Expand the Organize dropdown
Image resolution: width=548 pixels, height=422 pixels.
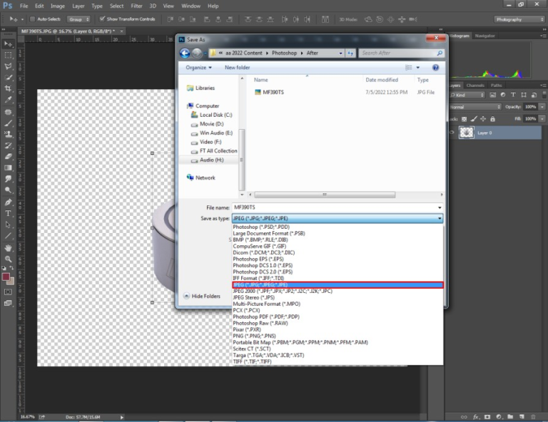pos(198,68)
